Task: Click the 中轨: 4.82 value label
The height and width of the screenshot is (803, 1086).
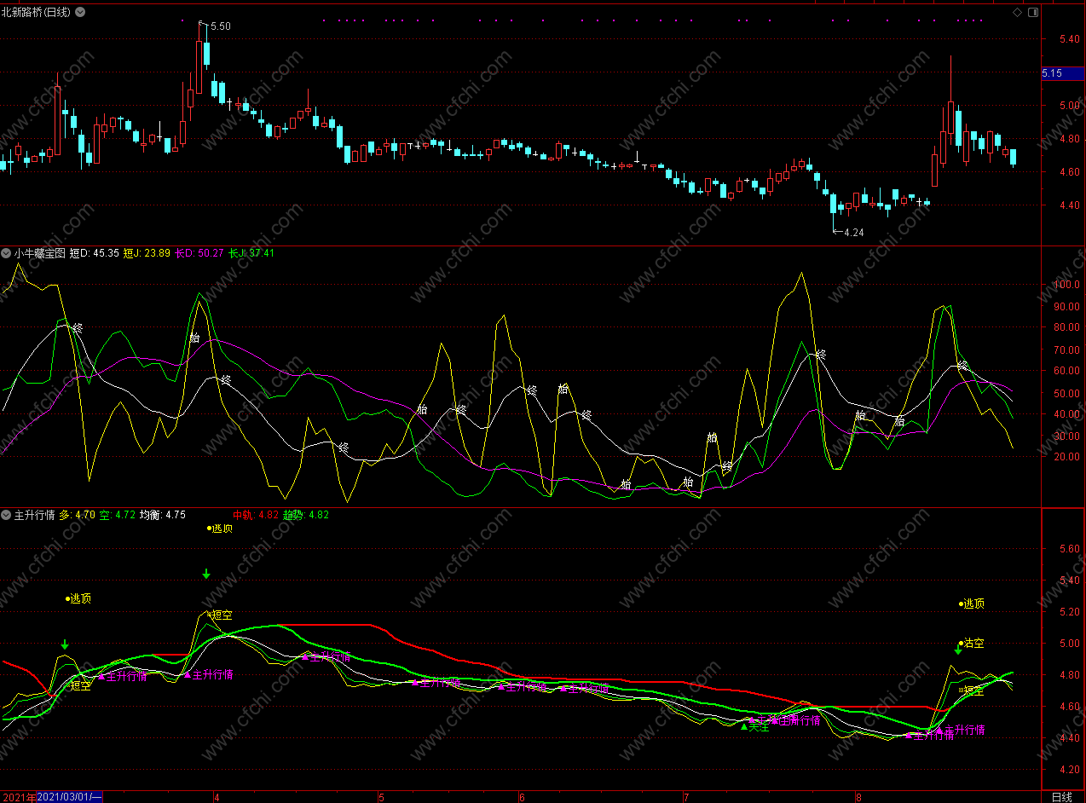Action: tap(256, 515)
